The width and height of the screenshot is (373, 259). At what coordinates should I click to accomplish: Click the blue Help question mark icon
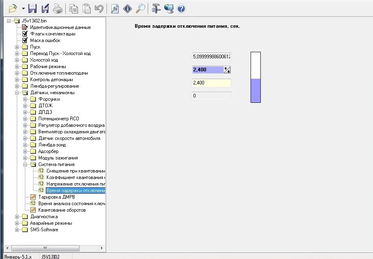(x=181, y=9)
